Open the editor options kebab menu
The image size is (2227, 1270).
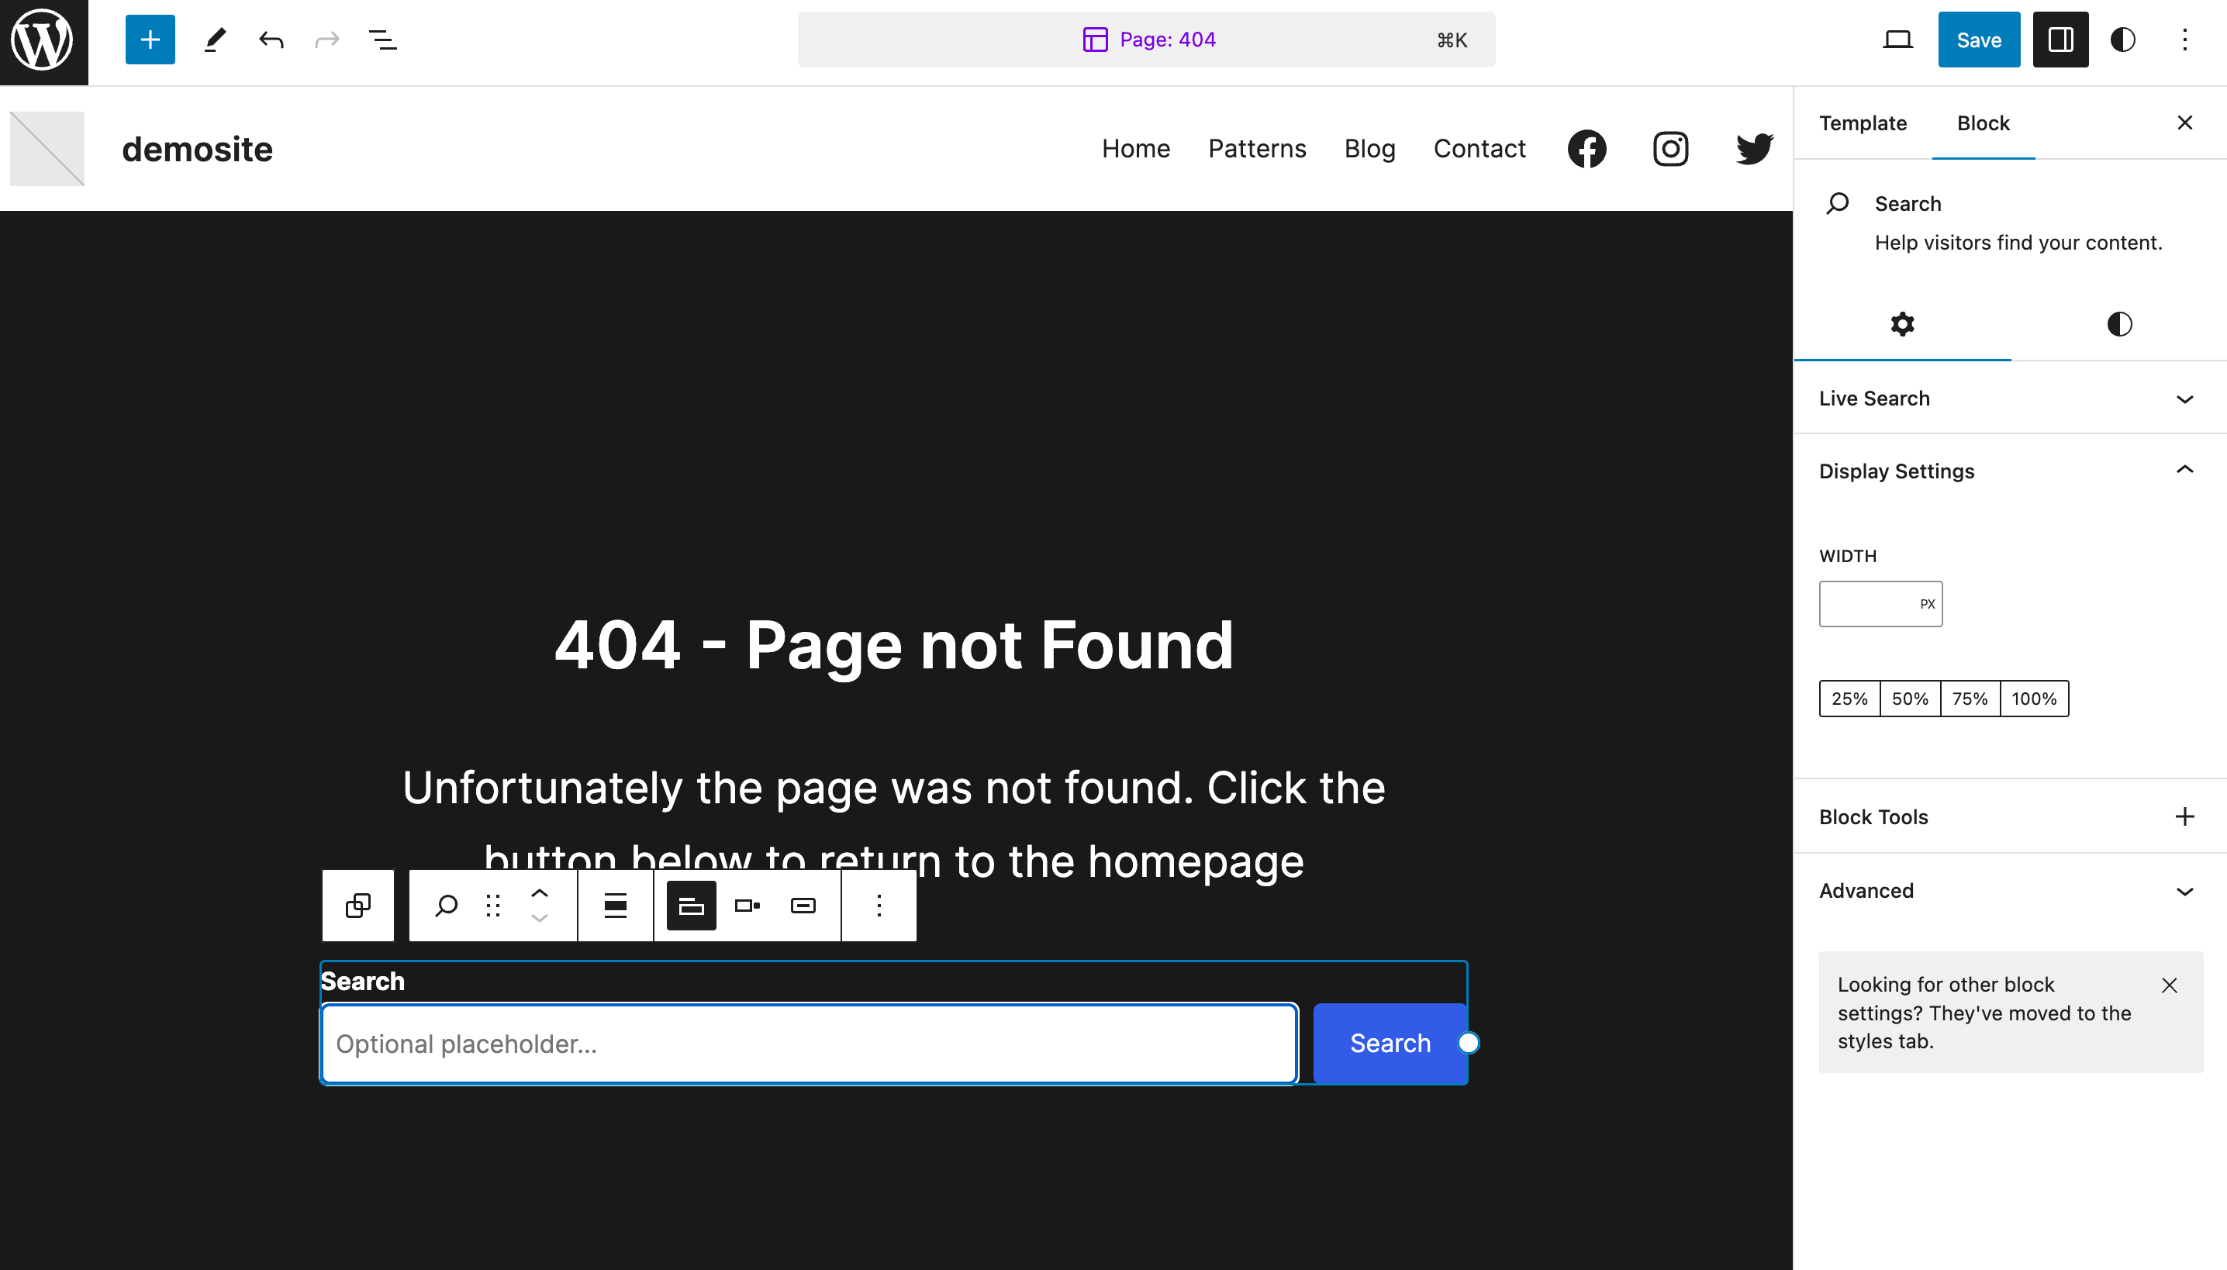[2186, 40]
